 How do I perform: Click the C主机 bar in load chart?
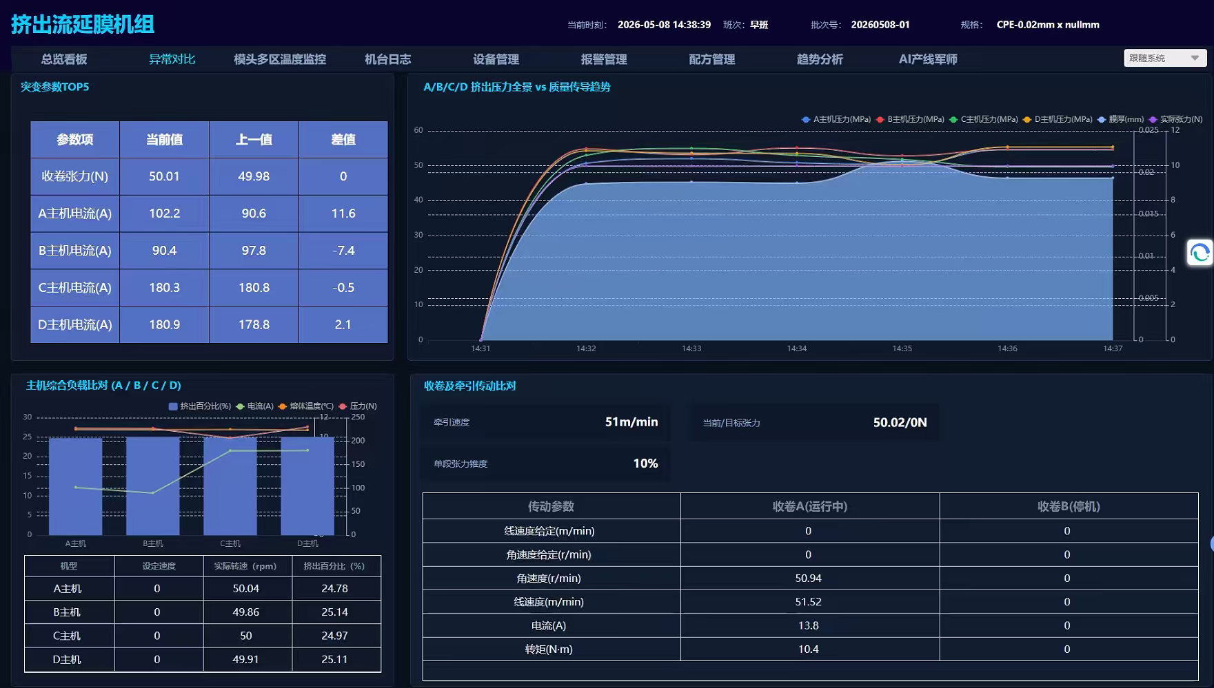click(x=230, y=486)
